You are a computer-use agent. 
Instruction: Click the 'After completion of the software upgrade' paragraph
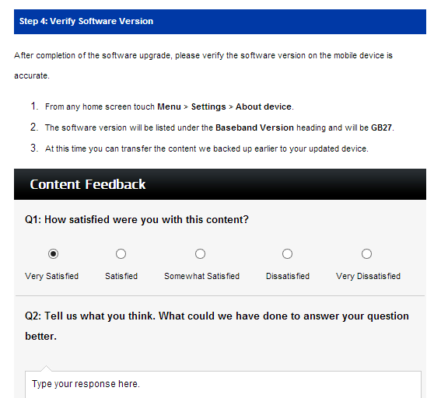203,65
